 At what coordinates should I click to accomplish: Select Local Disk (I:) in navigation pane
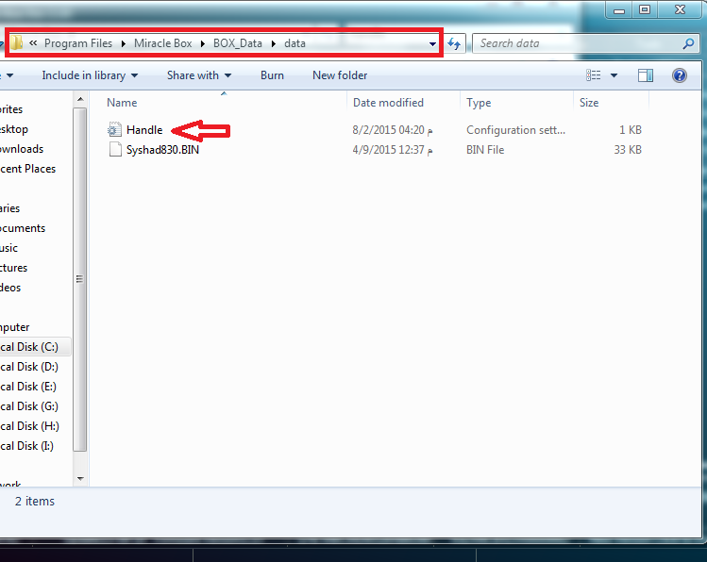(x=27, y=446)
